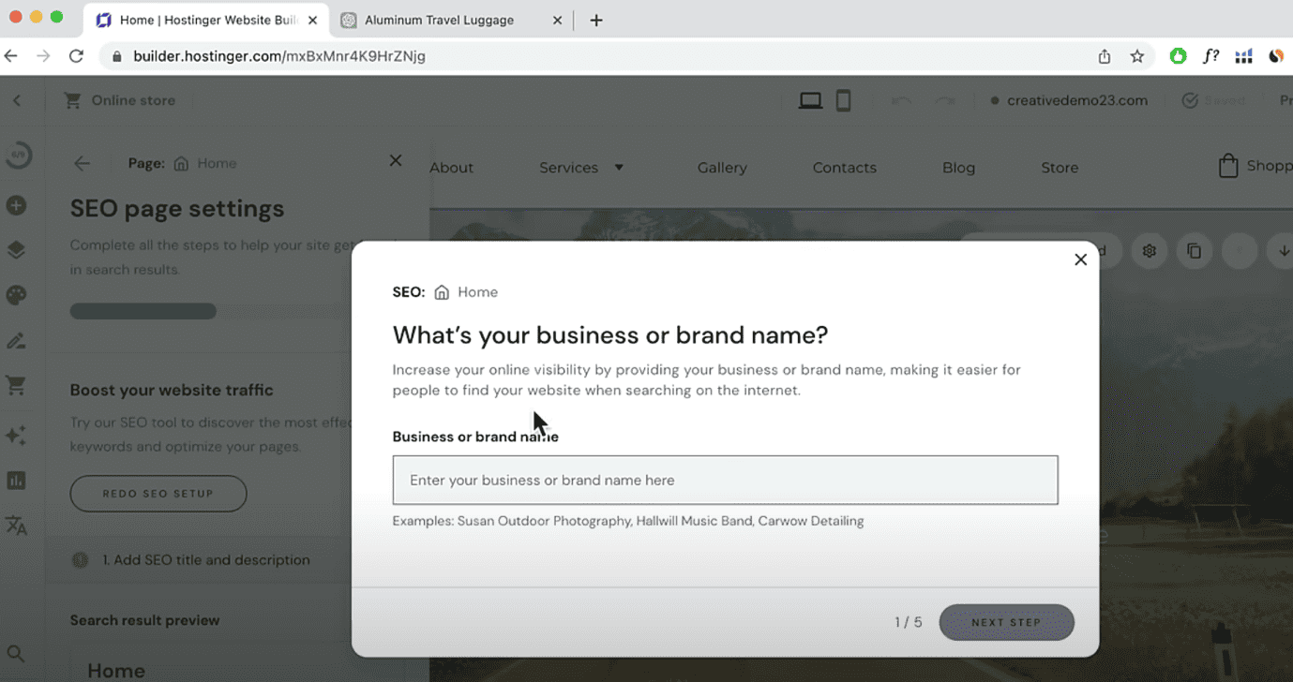Go back from SEO page settings
Image resolution: width=1293 pixels, height=682 pixels.
coord(83,163)
